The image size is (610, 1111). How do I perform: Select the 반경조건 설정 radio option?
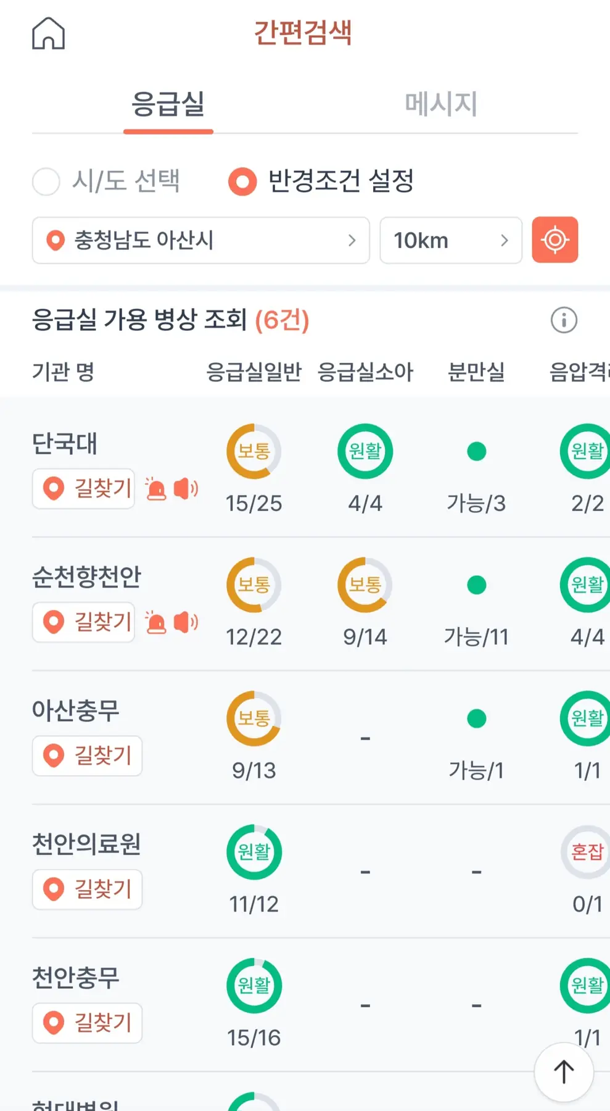(x=242, y=181)
